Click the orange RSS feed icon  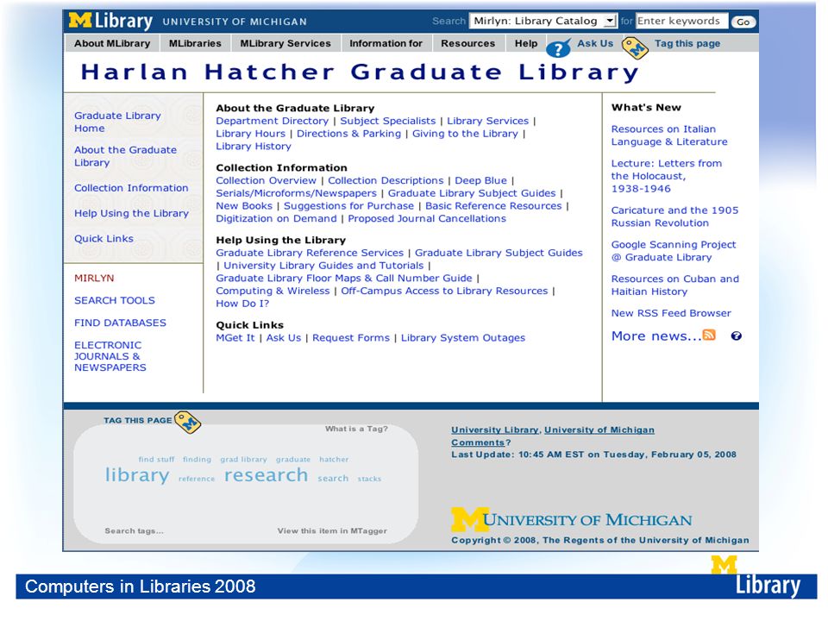(x=709, y=335)
